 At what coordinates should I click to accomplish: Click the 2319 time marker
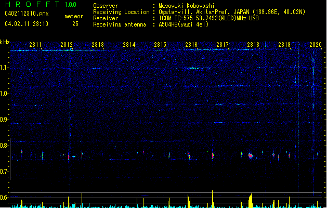[284, 45]
